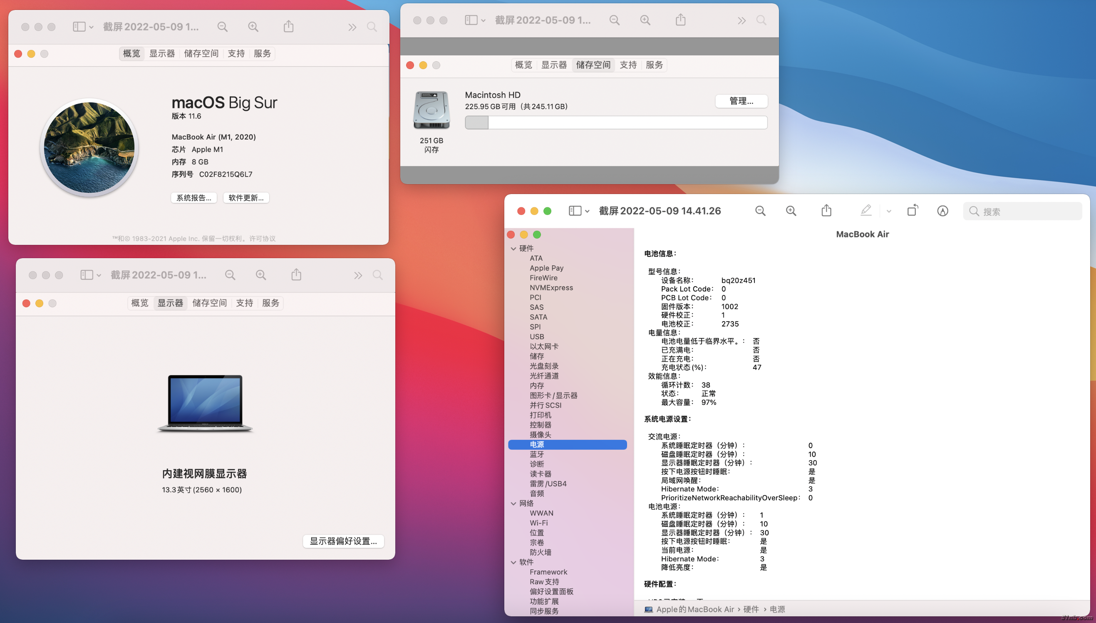The height and width of the screenshot is (623, 1096).
Task: Select 服务 tab in Macintosh HD window
Action: 655,65
